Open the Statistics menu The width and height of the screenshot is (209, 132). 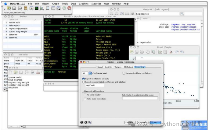pos(96,4)
